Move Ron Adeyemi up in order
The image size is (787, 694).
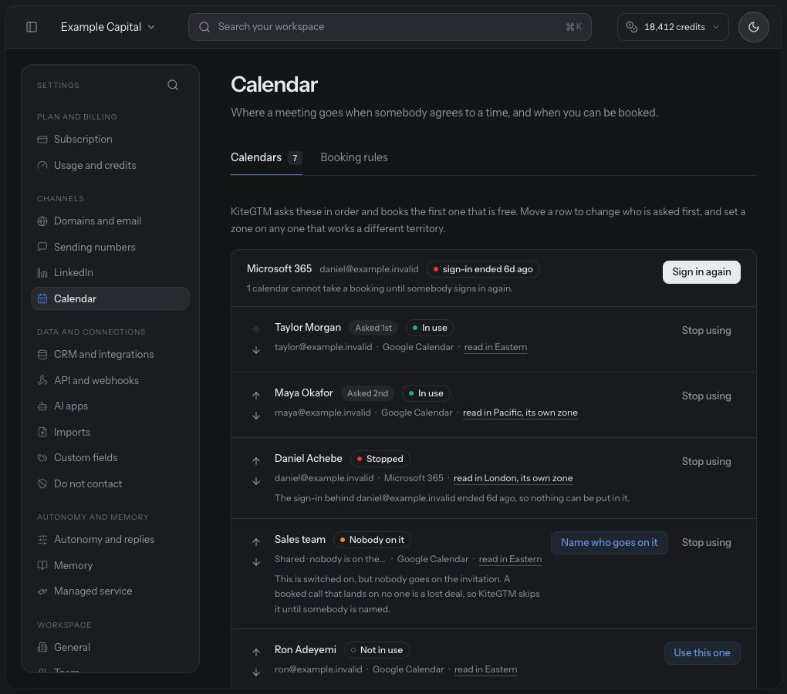tap(256, 652)
